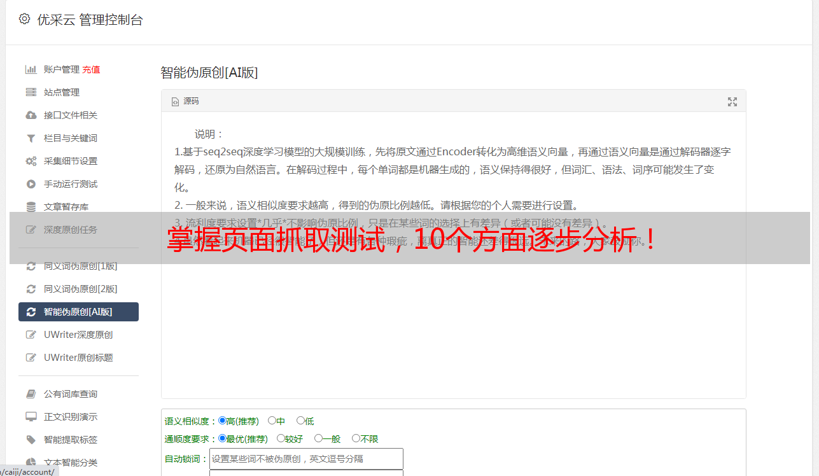Select 通顺度要求 不限 radio option
819x476 pixels.
coord(356,438)
